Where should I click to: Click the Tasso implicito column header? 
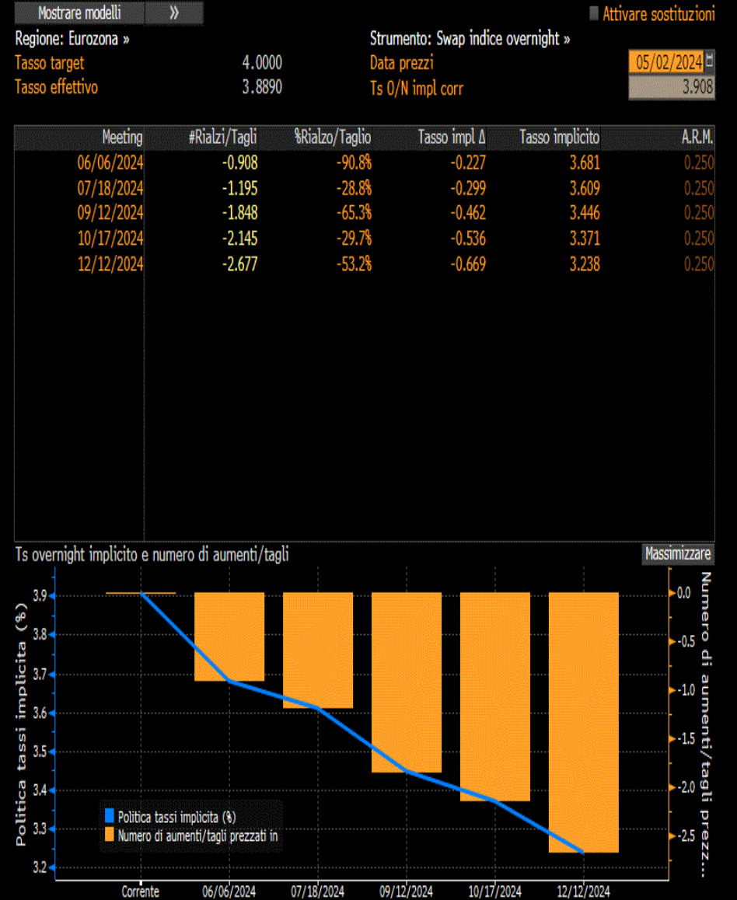560,138
